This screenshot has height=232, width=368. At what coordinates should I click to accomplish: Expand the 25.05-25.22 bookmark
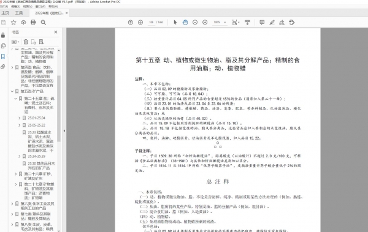(20, 125)
